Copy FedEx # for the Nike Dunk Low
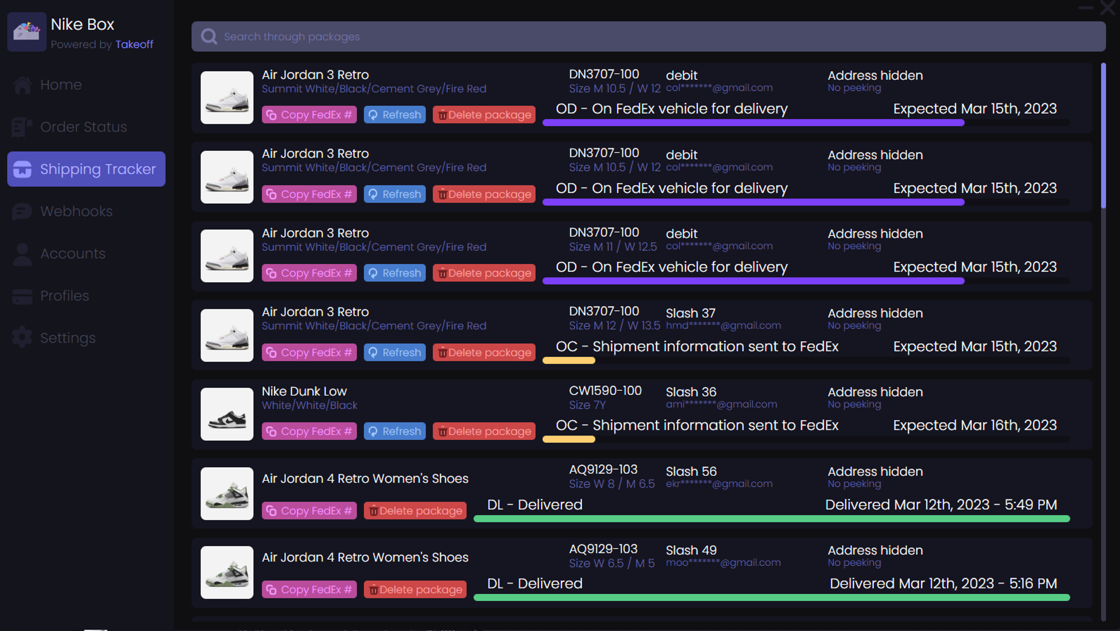The image size is (1120, 631). 309,431
